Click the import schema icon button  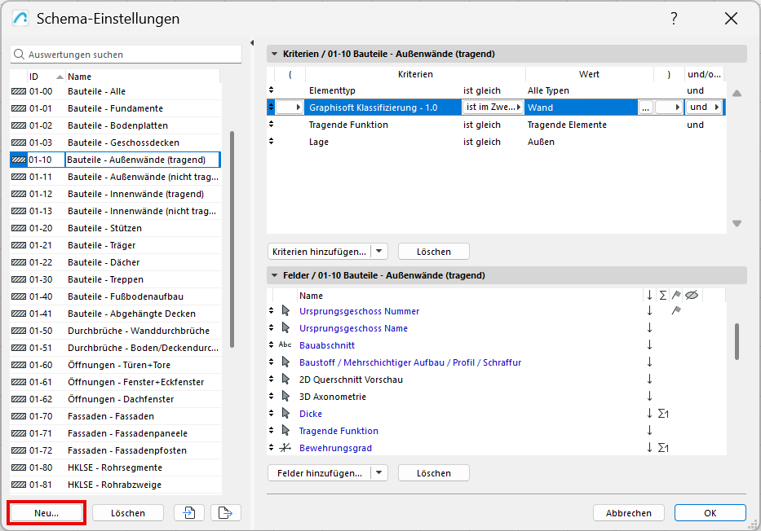coord(189,512)
